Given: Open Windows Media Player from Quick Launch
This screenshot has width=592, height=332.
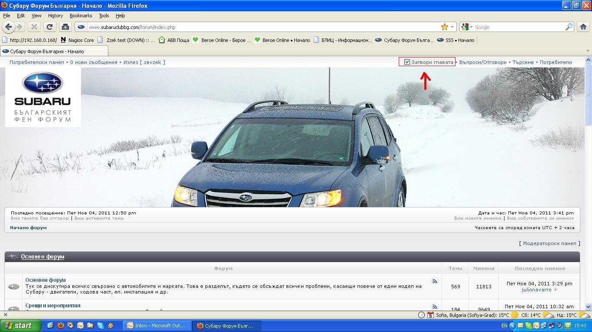Looking at the screenshot, I should pos(70,326).
